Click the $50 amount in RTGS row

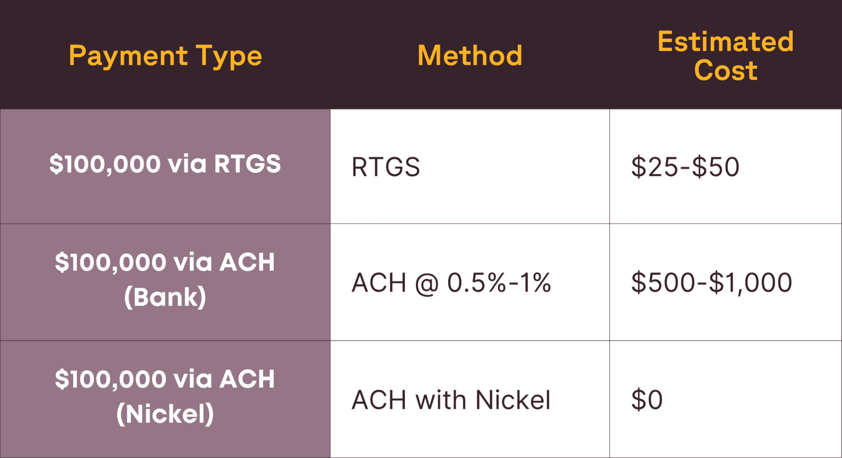pos(716,167)
